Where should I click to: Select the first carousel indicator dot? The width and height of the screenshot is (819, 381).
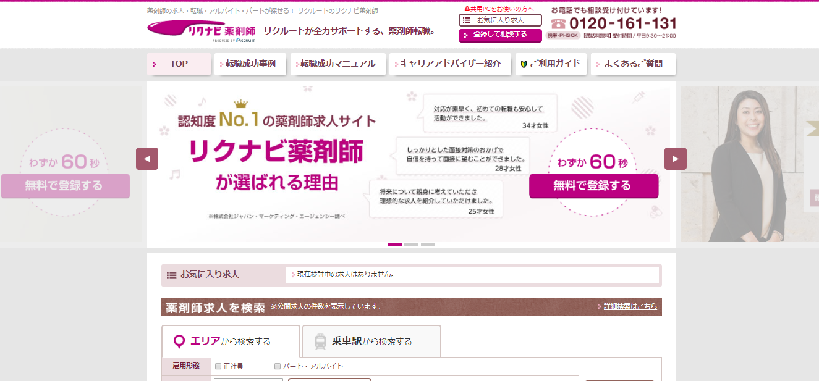(x=394, y=245)
